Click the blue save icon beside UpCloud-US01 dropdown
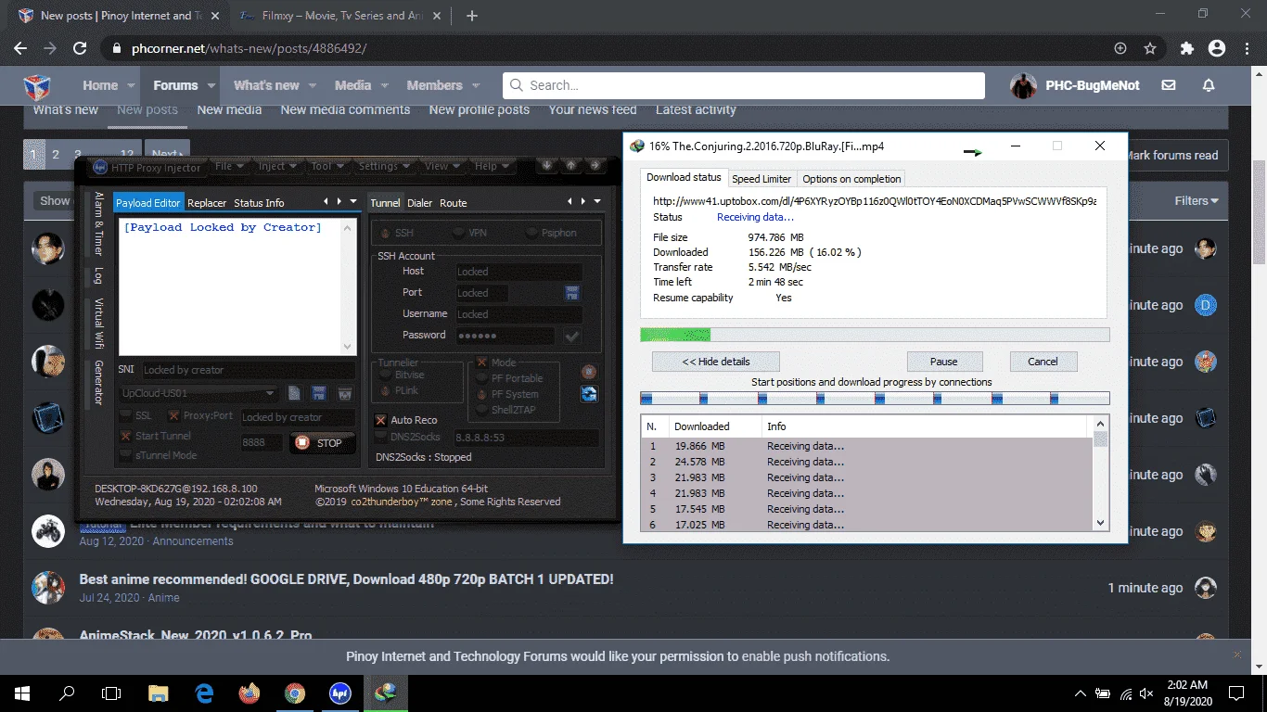Viewport: 1267px width, 712px height. pyautogui.click(x=319, y=394)
